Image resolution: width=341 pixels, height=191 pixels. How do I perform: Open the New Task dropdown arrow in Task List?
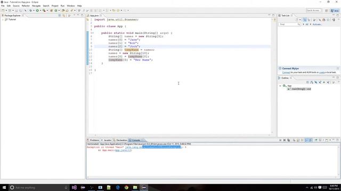pos(300,20)
